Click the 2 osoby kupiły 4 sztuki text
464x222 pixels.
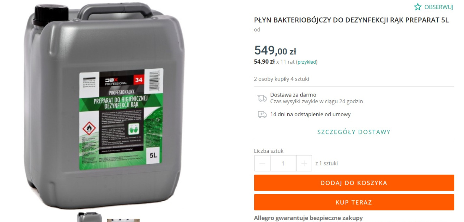pos(281,79)
